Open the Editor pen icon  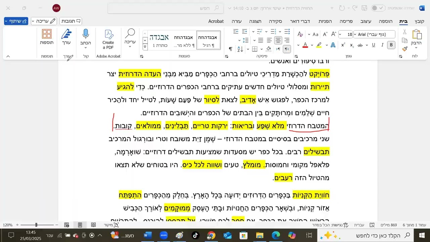[67, 34]
